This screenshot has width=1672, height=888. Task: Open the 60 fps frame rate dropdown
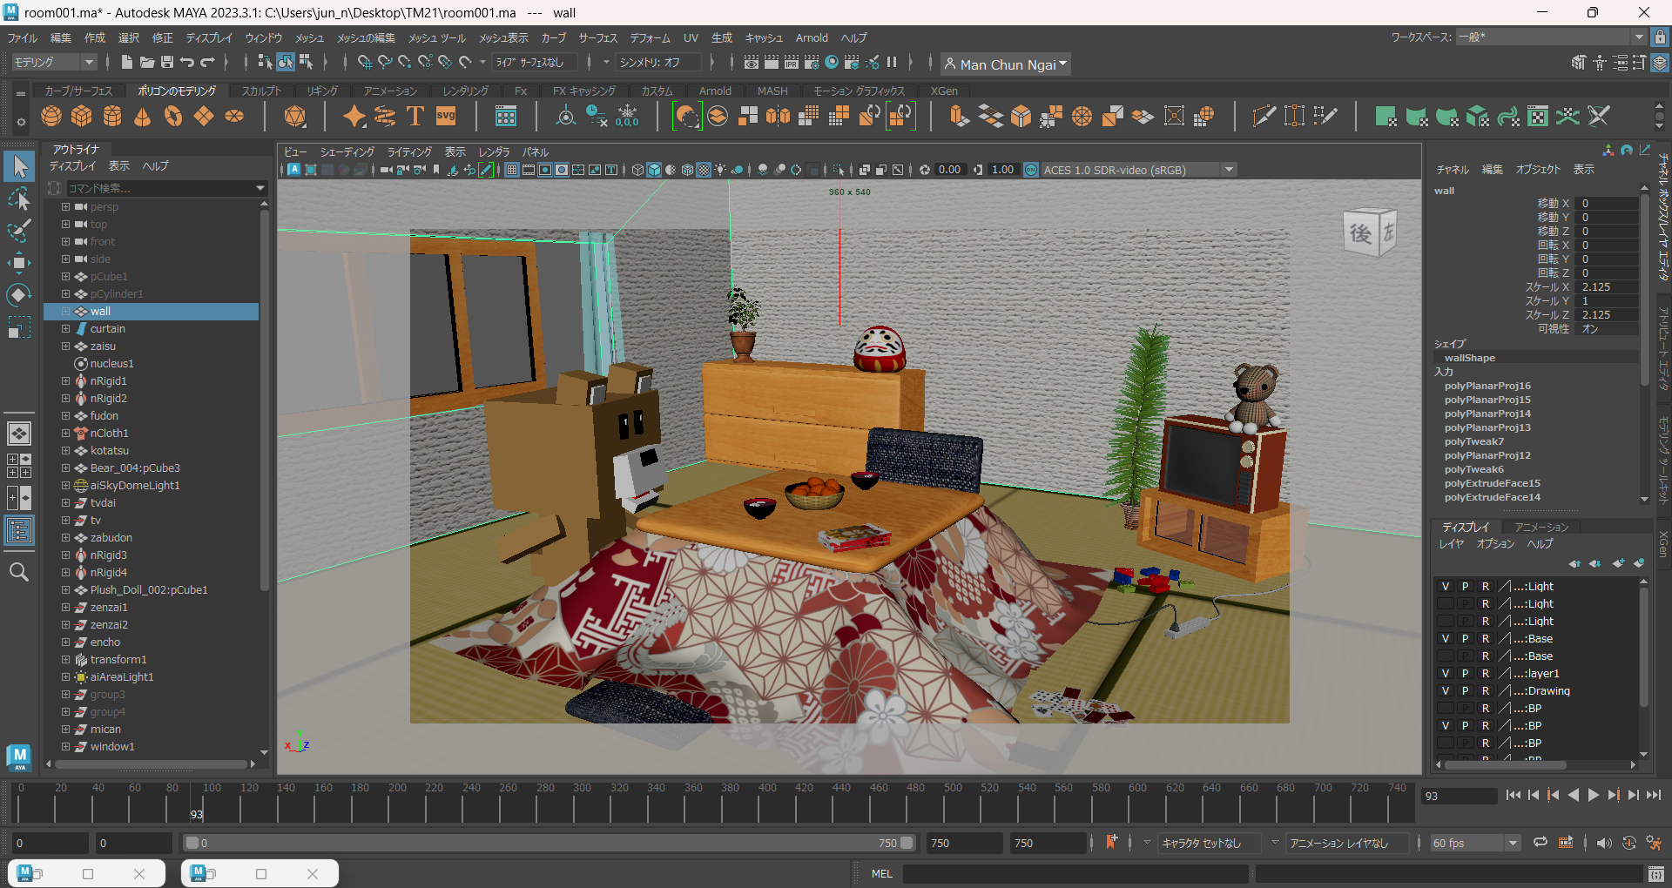point(1513,843)
